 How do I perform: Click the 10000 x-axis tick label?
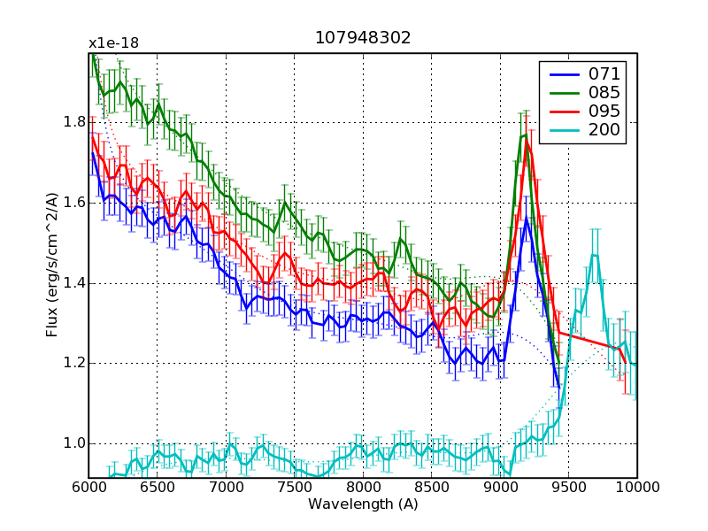(x=637, y=488)
